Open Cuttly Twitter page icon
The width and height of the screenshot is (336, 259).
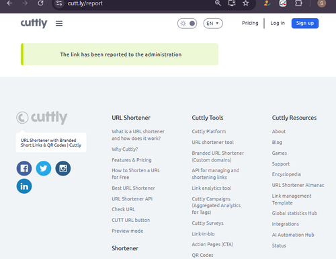44,168
